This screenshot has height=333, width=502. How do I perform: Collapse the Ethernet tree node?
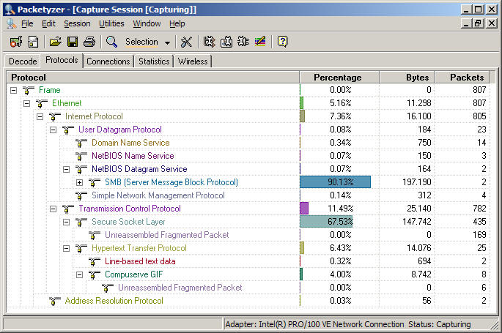point(27,103)
